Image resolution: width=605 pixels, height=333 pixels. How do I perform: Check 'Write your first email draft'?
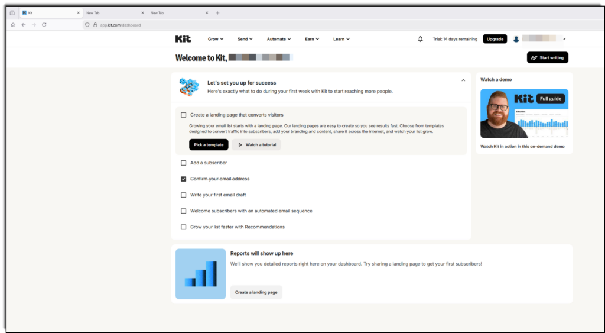[x=184, y=195]
